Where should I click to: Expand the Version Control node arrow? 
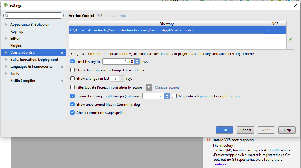pyautogui.click(x=6, y=53)
